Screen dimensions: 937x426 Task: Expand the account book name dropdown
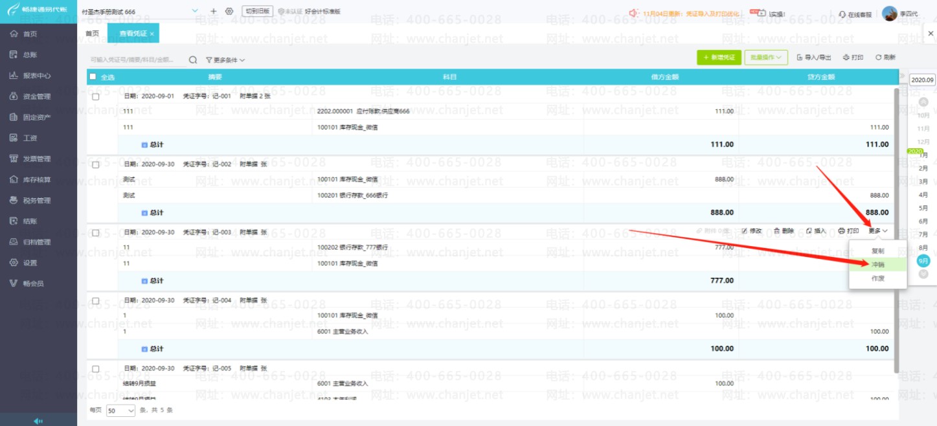click(196, 12)
